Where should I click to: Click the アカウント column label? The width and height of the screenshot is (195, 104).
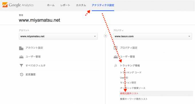pos(24,30)
